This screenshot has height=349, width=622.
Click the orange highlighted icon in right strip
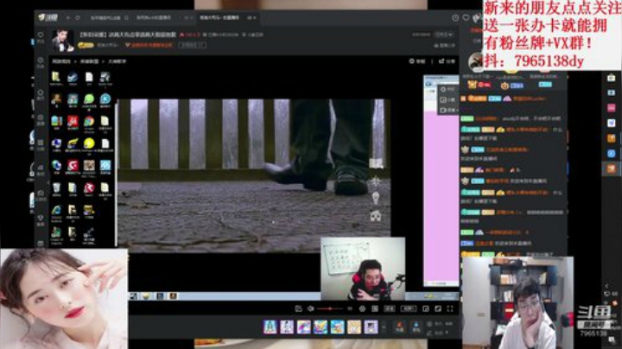(612, 169)
